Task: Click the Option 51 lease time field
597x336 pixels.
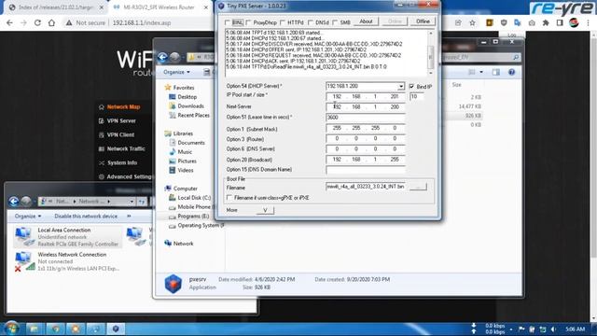Action: [366, 118]
